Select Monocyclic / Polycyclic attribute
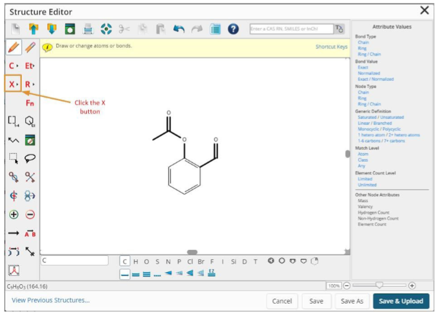Screen dimensions: 437x315 [379, 129]
